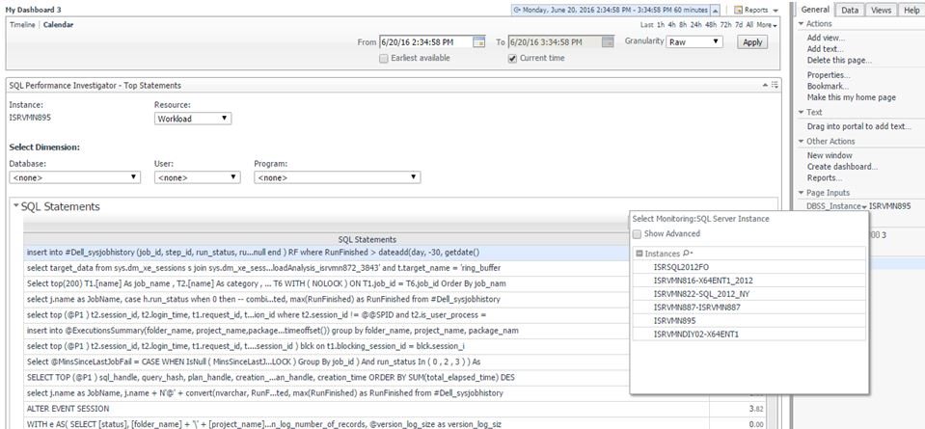Open the User dimension dropdown
The width and height of the screenshot is (925, 429).
[198, 177]
